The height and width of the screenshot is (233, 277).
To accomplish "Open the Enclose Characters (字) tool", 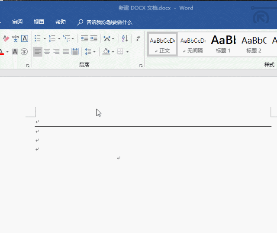I will 24,52.
